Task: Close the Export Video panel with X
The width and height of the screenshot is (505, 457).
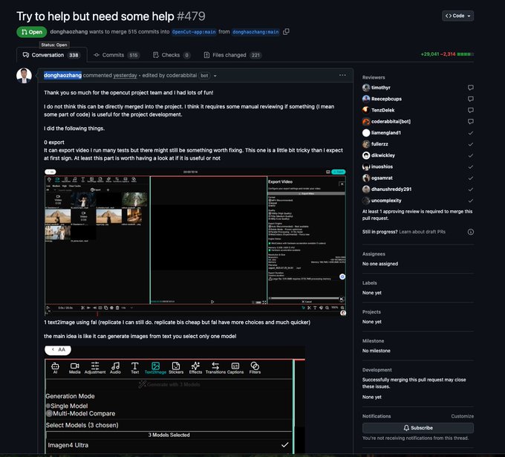Action: pos(342,184)
